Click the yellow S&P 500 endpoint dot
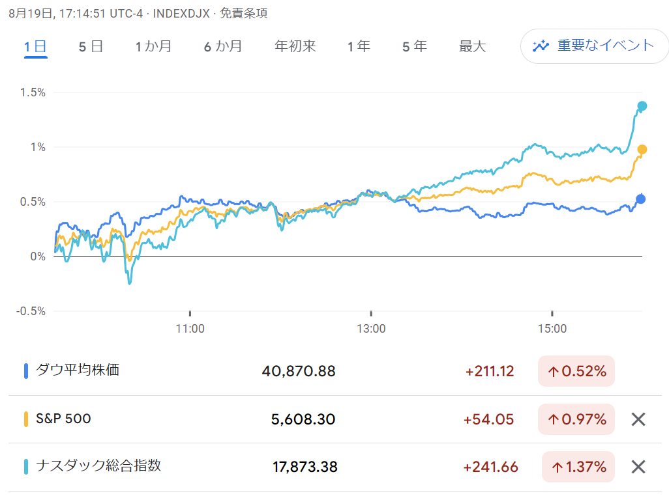Image resolution: width=669 pixels, height=498 pixels. click(x=642, y=150)
